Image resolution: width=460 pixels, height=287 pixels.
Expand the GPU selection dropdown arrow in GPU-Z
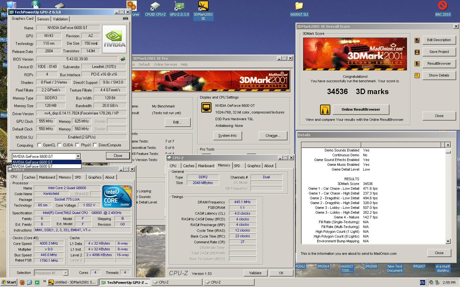pyautogui.click(x=78, y=156)
